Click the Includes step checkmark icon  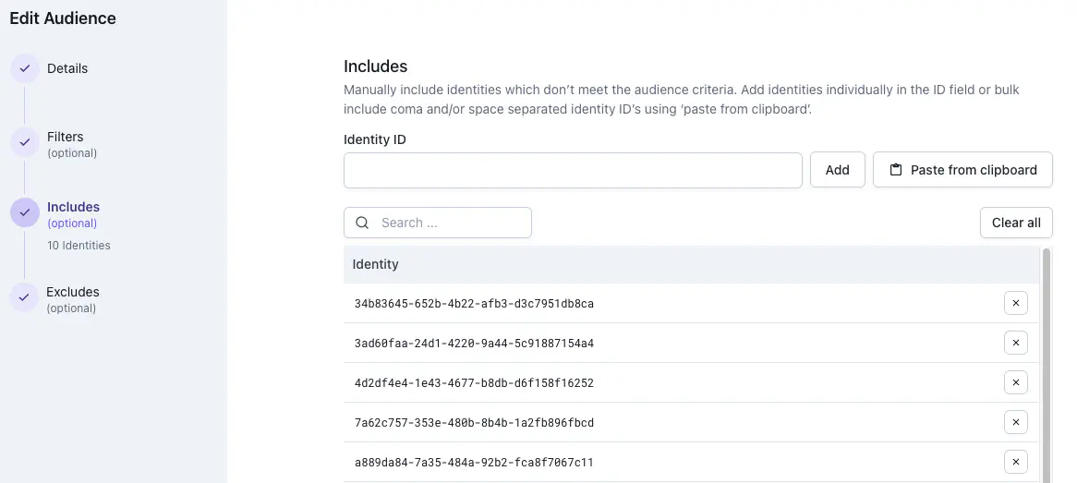click(25, 212)
